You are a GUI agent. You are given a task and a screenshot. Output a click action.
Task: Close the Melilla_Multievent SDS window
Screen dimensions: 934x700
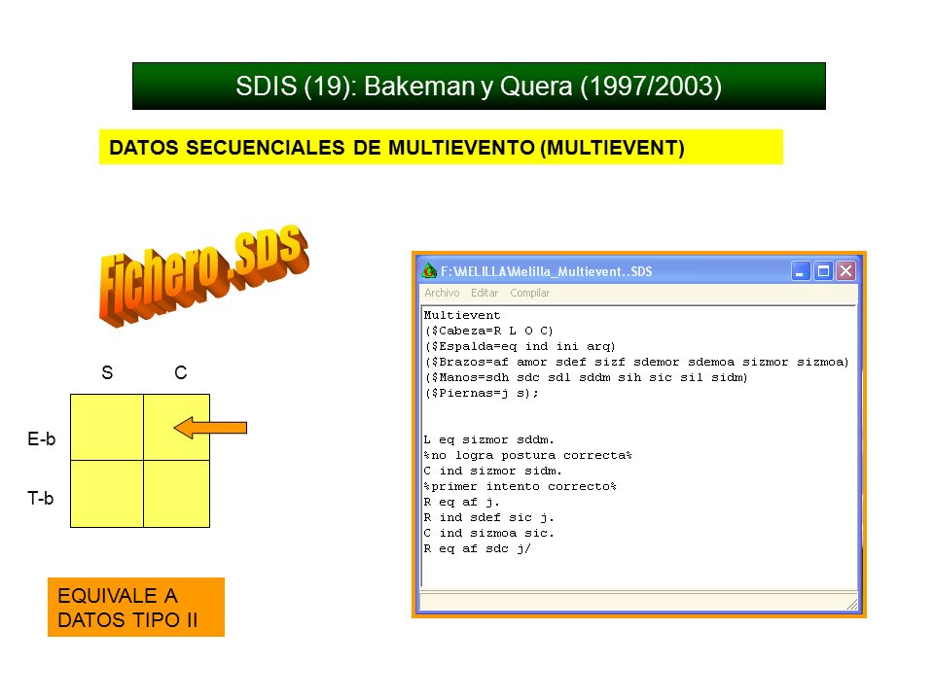(x=845, y=271)
